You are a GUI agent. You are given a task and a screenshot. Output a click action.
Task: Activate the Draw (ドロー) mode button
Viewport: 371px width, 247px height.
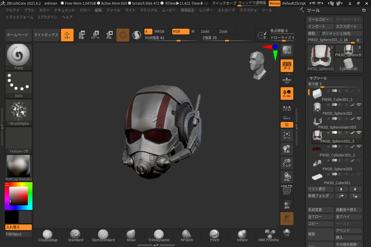tap(67, 35)
